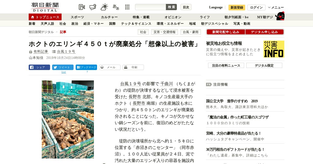This screenshot has width=313, height=164.
Task: Open 国際 section
Action: pos(112,23)
